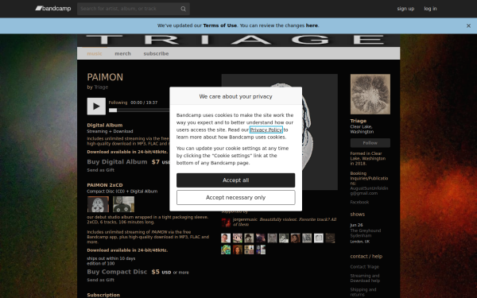The width and height of the screenshot is (477, 298).
Task: Click the Follow button for Triage
Action: 370,143
